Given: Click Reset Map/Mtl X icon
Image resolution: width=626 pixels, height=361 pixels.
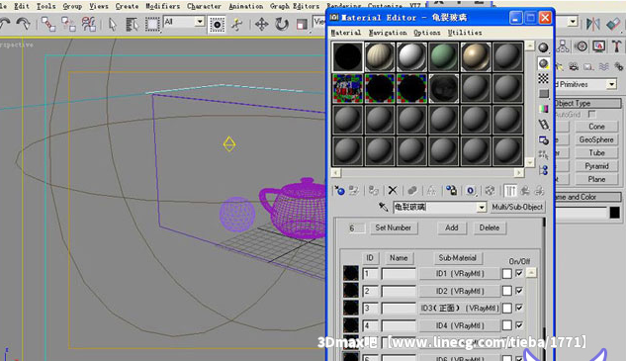Looking at the screenshot, I should (393, 191).
